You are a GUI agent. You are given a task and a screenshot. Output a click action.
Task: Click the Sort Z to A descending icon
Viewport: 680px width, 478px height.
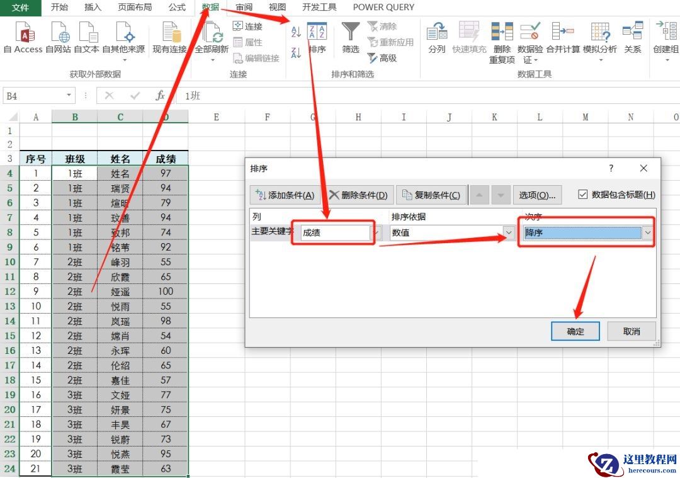tap(296, 54)
